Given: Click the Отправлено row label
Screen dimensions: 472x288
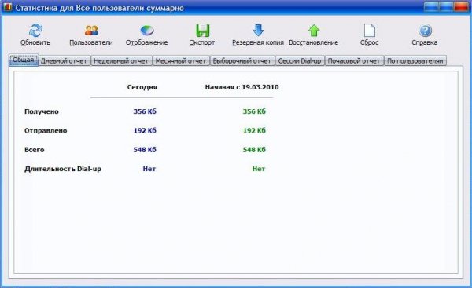Looking at the screenshot, I should click(x=46, y=130).
